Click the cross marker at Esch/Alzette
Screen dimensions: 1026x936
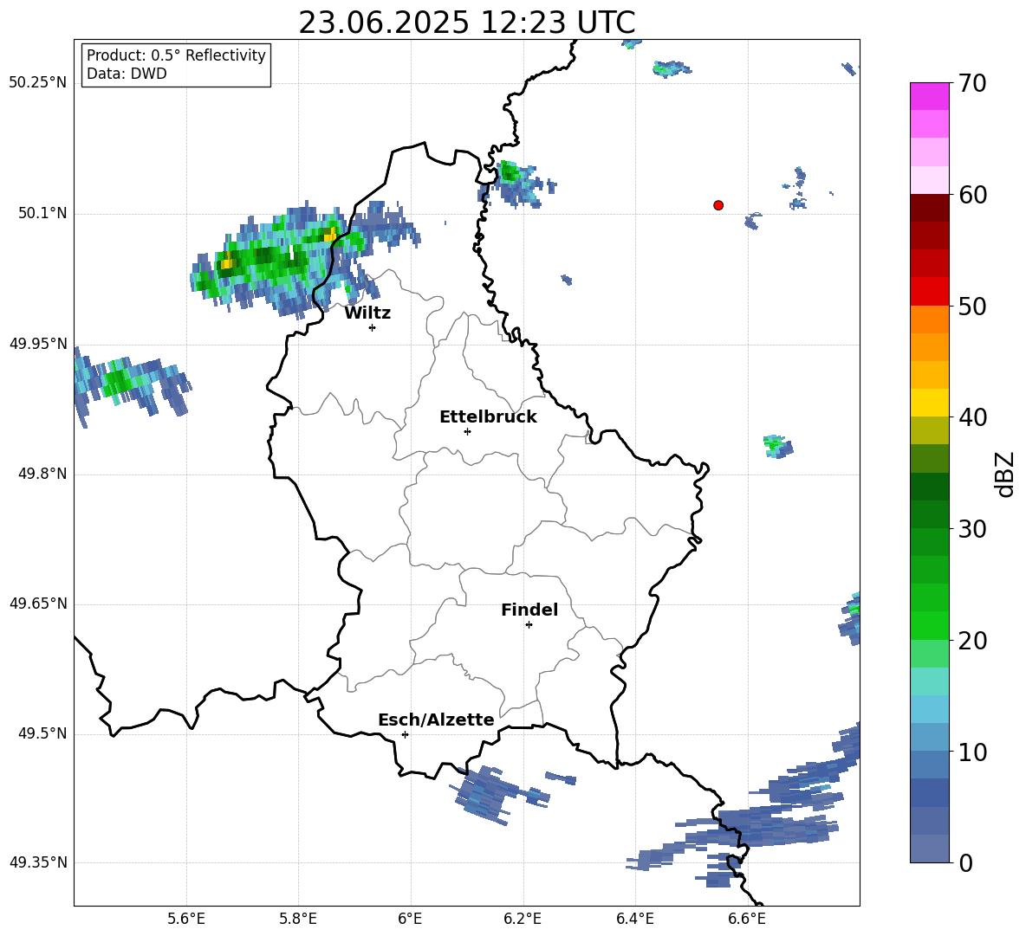click(x=405, y=734)
